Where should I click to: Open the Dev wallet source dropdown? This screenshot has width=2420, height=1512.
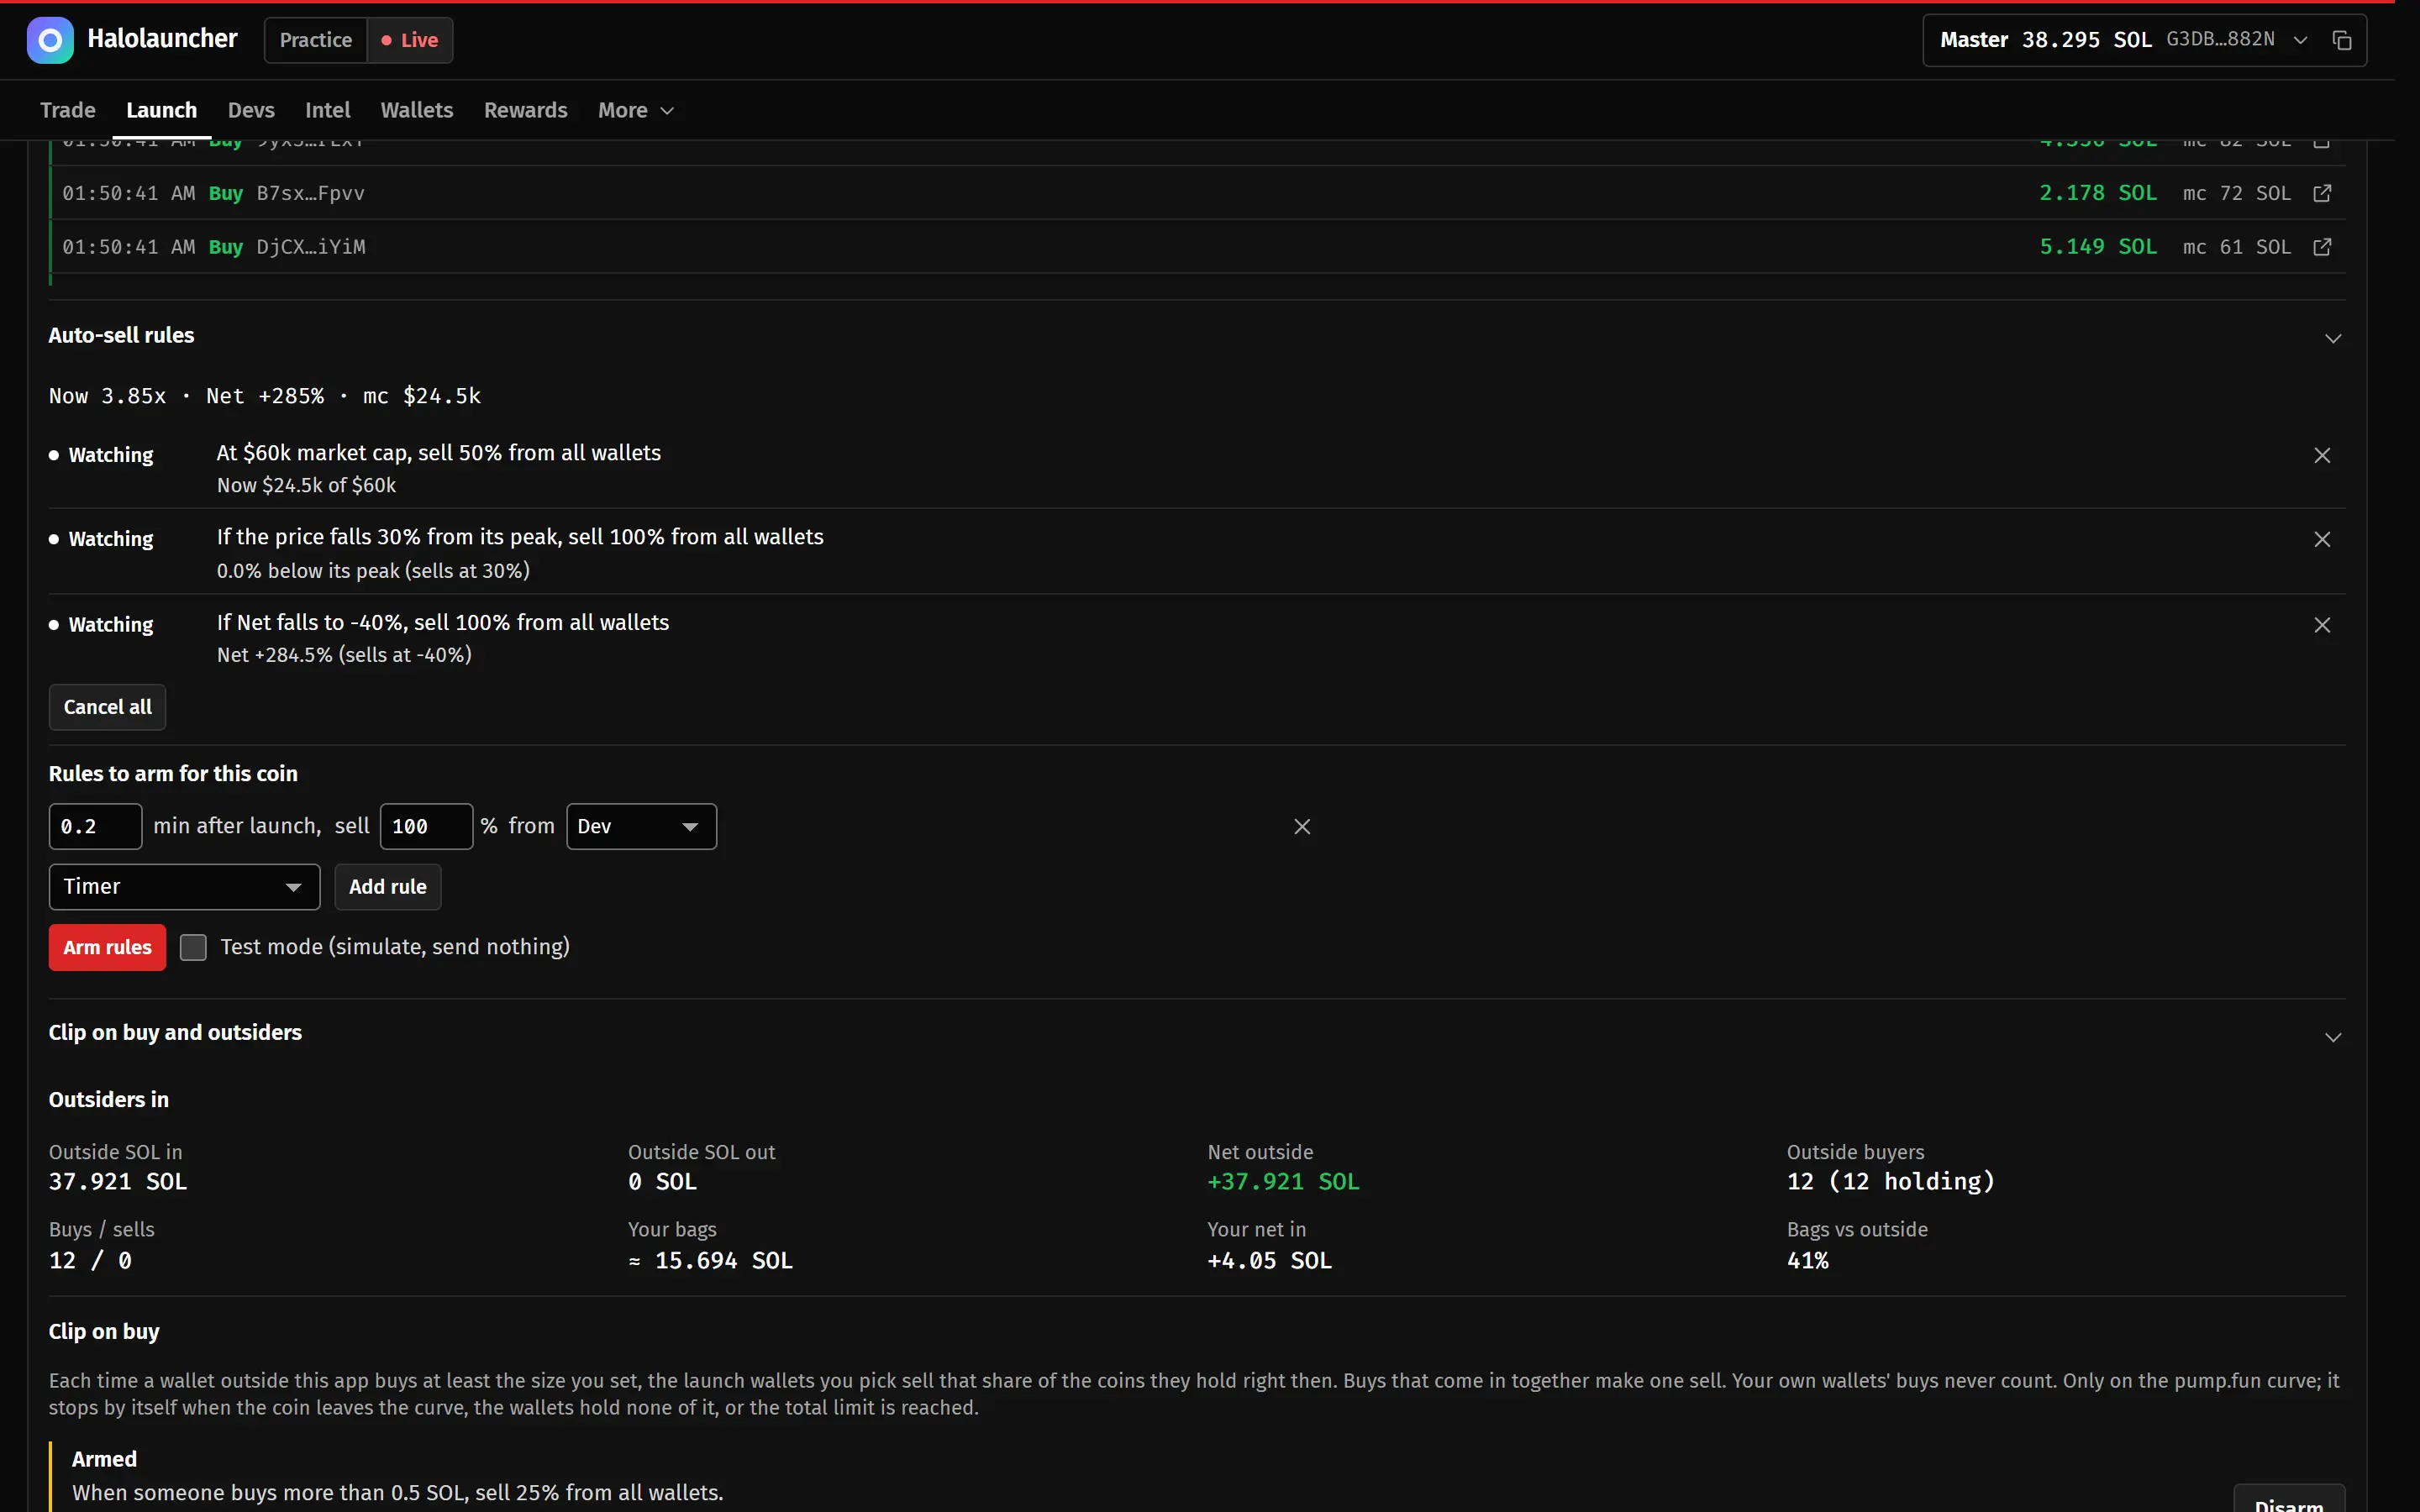click(x=641, y=827)
